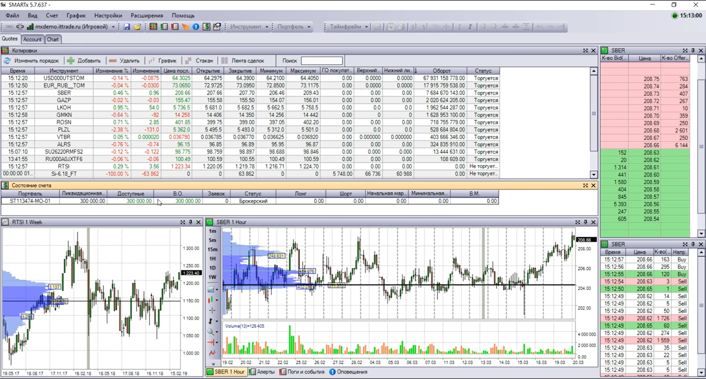706x379 pixels.
Task: Expand the Состояние счета panel to full size
Action: click(x=585, y=185)
